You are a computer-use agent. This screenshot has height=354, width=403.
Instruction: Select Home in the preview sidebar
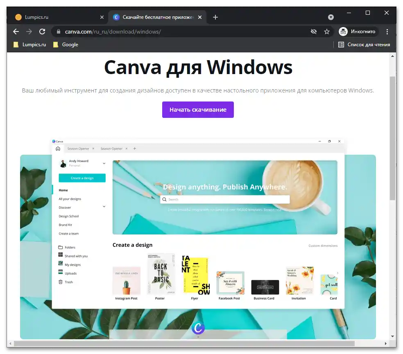[x=63, y=190]
